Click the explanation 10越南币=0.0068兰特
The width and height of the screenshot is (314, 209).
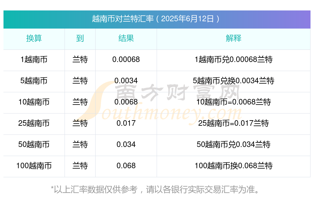click(233, 102)
